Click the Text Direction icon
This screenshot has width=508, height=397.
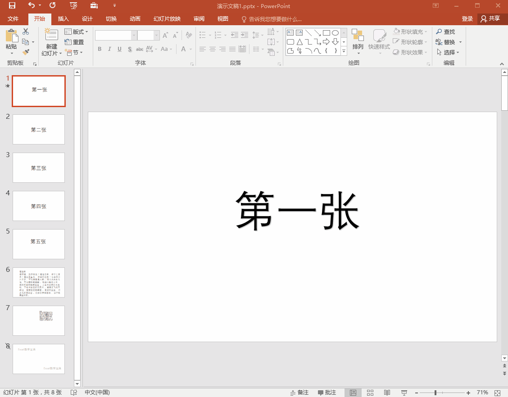click(271, 32)
